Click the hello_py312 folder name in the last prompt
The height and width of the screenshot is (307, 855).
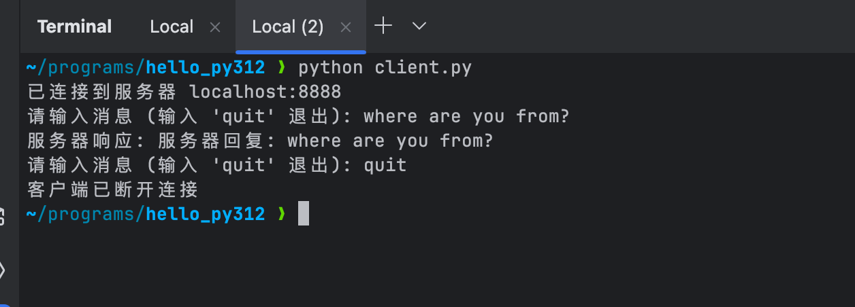206,215
